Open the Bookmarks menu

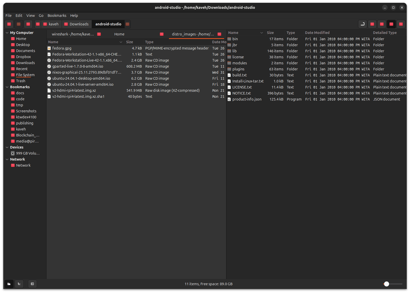[57, 16]
